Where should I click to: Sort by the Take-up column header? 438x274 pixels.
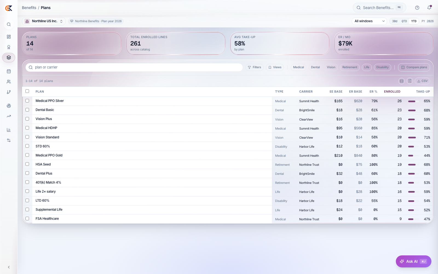pyautogui.click(x=423, y=92)
